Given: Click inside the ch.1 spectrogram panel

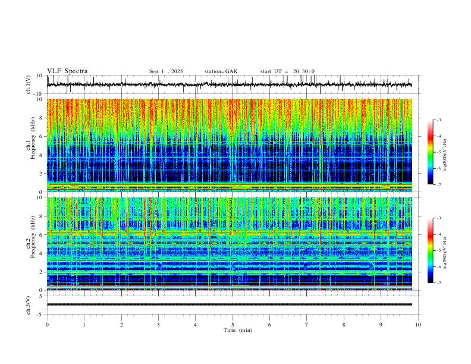Looking at the screenshot, I should (x=230, y=145).
